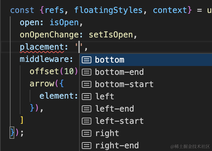The image size is (212, 151).
Task: Click the icon next to bottom-end
Action: 87,72
